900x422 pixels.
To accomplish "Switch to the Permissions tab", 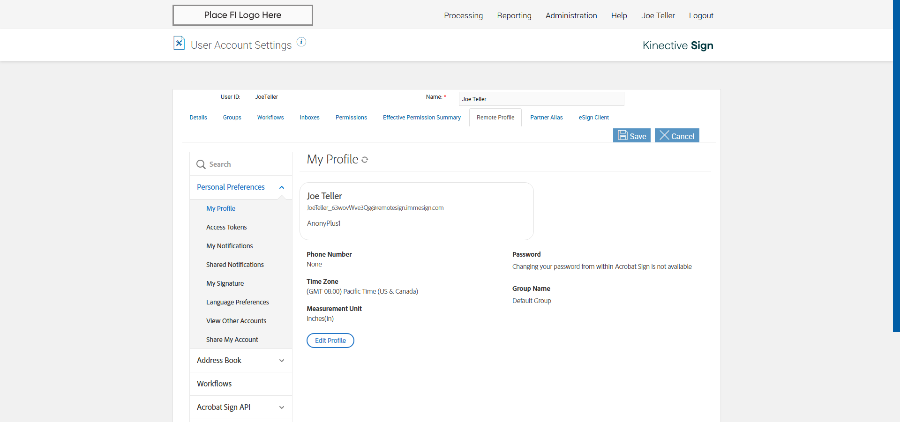I will pos(351,118).
